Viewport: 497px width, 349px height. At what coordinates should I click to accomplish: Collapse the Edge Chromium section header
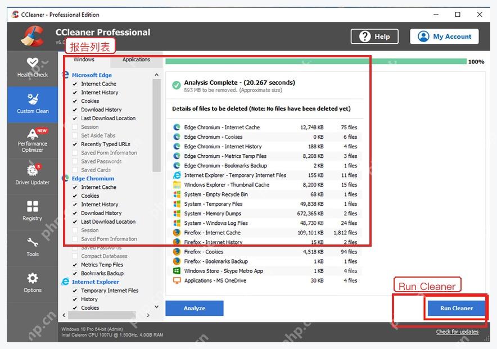(x=93, y=178)
